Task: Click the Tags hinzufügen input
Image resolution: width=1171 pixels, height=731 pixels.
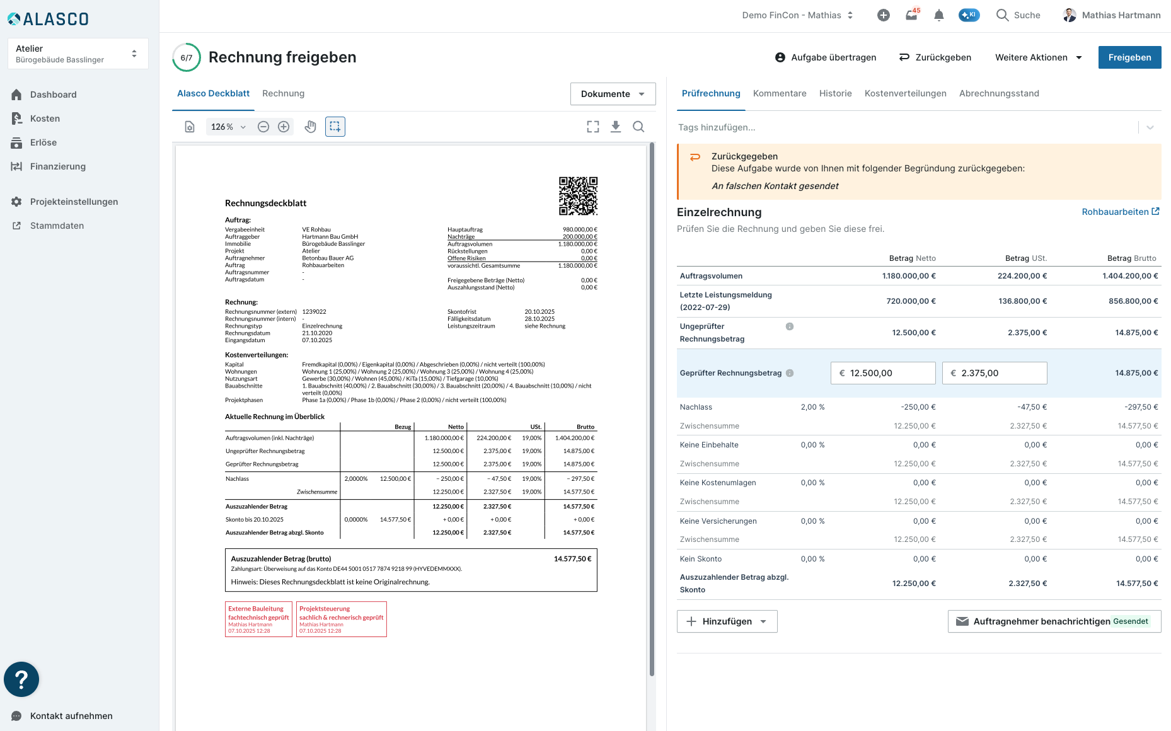Action: (x=906, y=127)
